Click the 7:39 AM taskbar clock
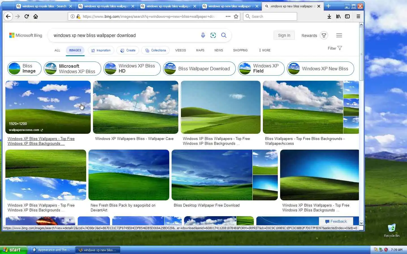Image resolution: width=407 pixels, height=254 pixels. (x=397, y=250)
